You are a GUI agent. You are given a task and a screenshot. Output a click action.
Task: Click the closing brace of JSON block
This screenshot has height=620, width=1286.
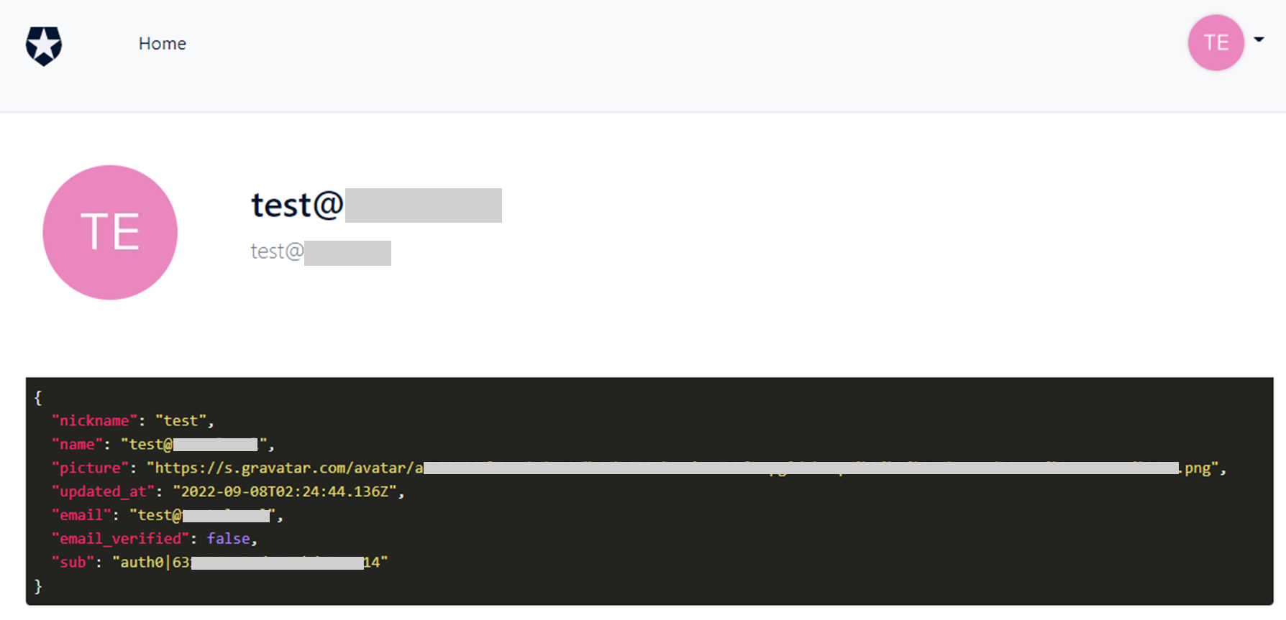coord(38,586)
